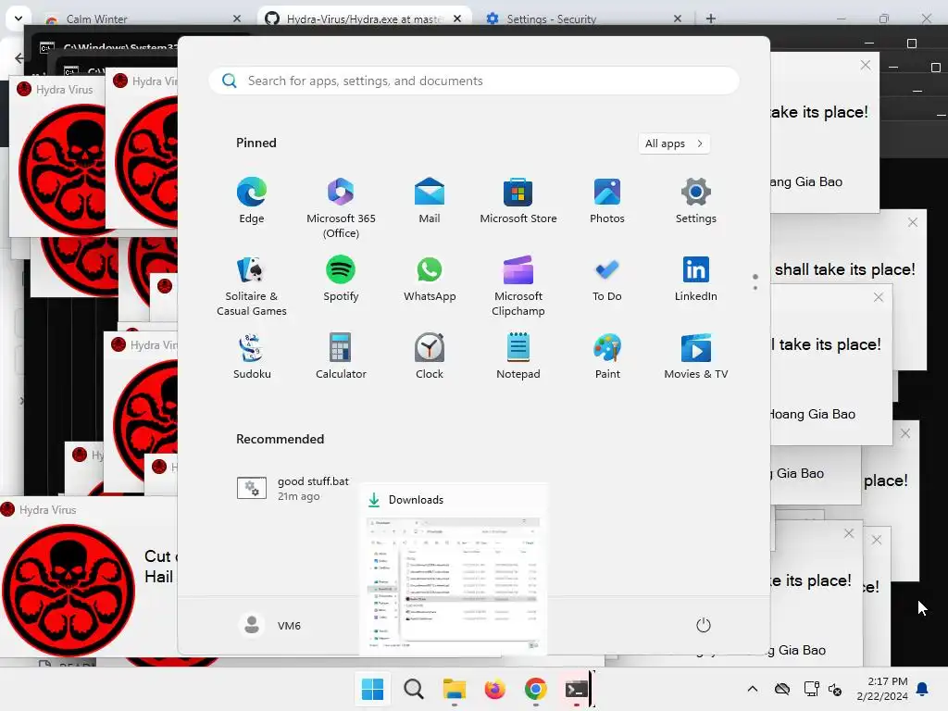Viewport: 948px width, 711px height.
Task: Launch Paint
Action: (x=607, y=356)
